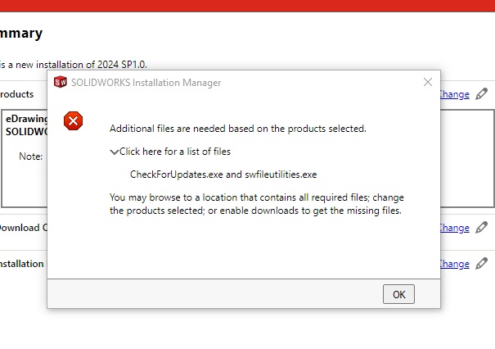495x349 pixels.
Task: Click the pencil icon beside Download Options Change
Action: 482,228
